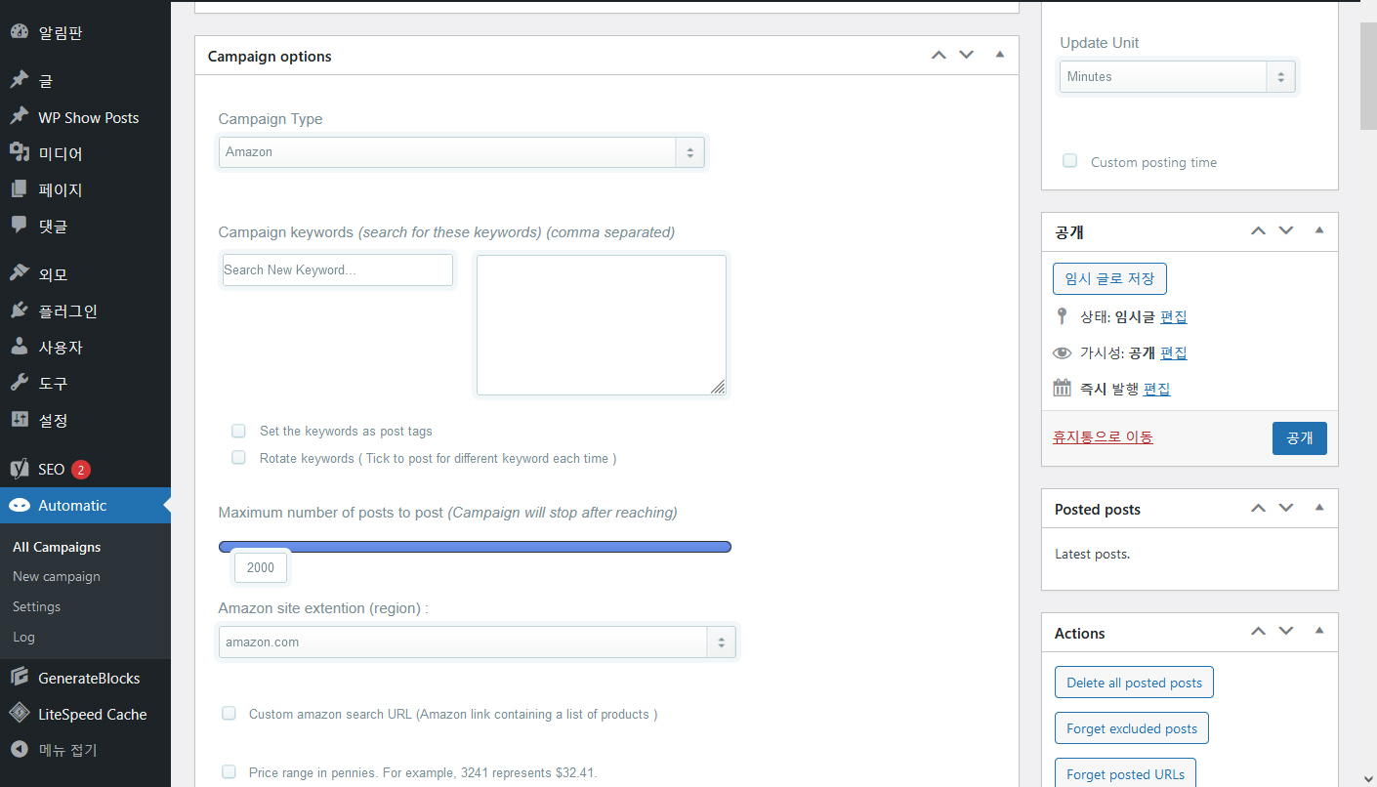Collapse the Posted posts panel toggle

pos(1319,509)
